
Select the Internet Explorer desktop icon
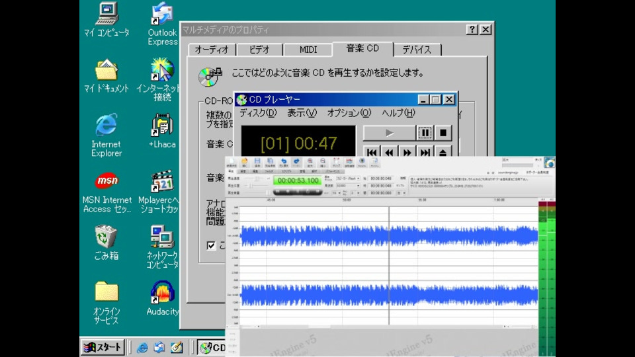106,135
